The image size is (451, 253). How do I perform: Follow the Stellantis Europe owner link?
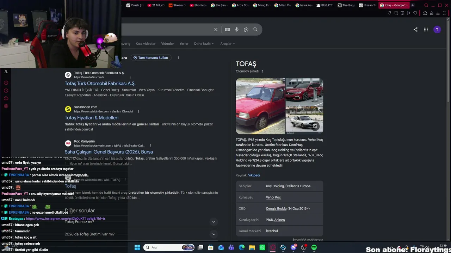298,186
